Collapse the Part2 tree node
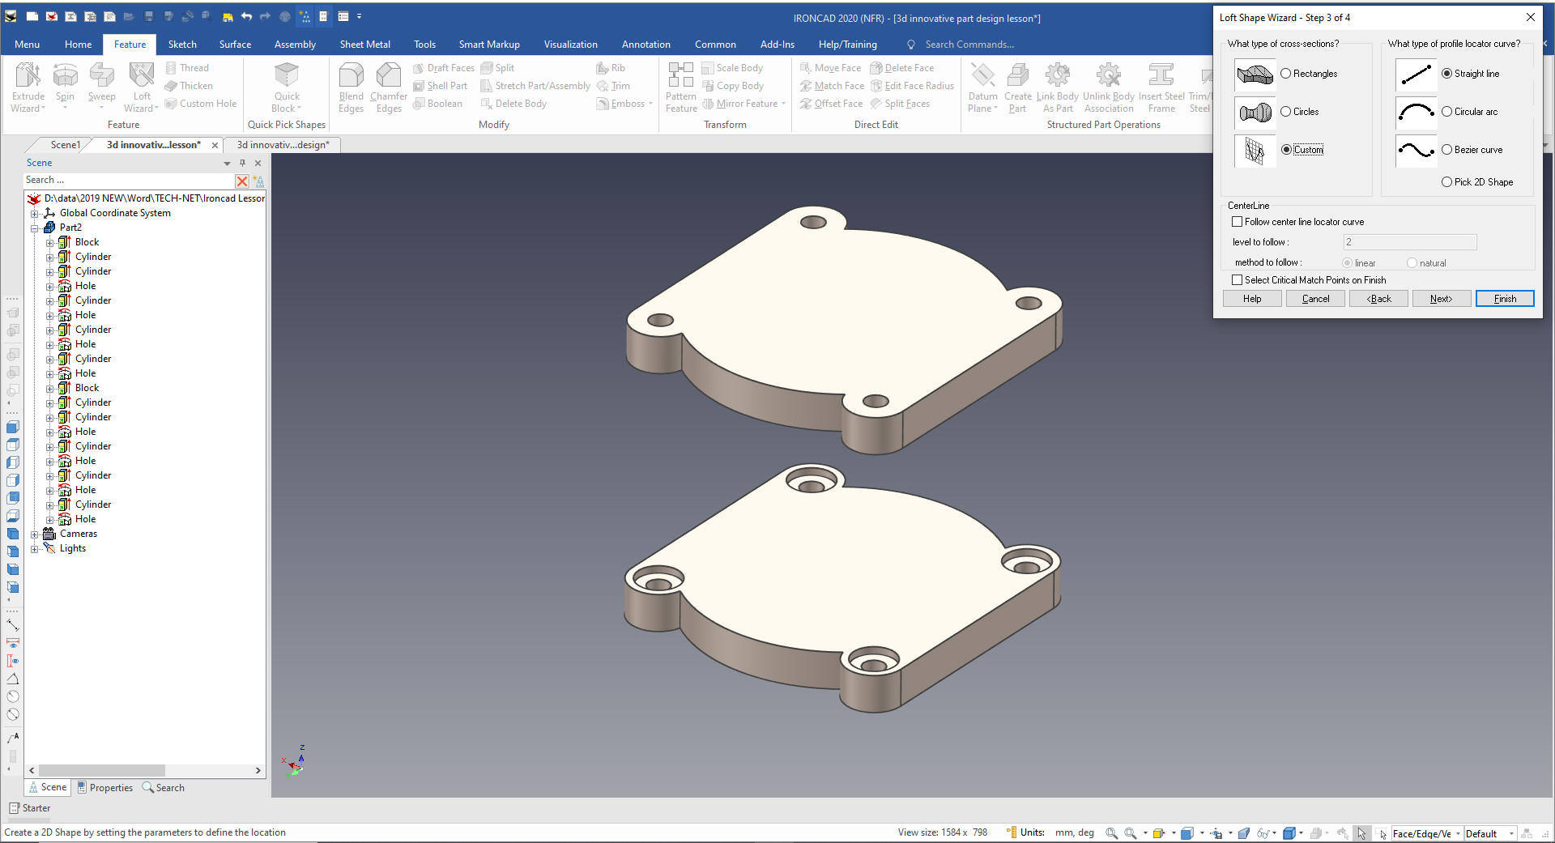1555x843 pixels. [35, 228]
